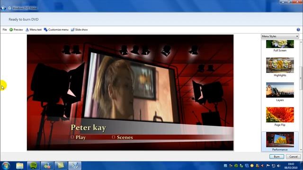The height and width of the screenshot is (170, 303).
Task: Open Action Center flag tray icon
Action: pyautogui.click(x=268, y=166)
